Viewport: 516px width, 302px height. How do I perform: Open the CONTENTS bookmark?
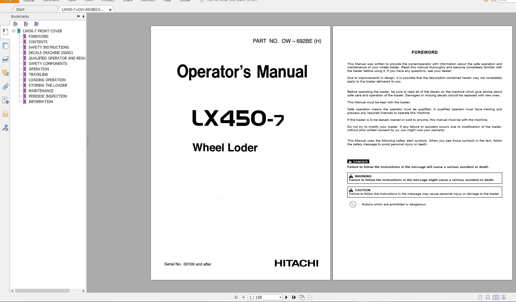[x=38, y=42]
